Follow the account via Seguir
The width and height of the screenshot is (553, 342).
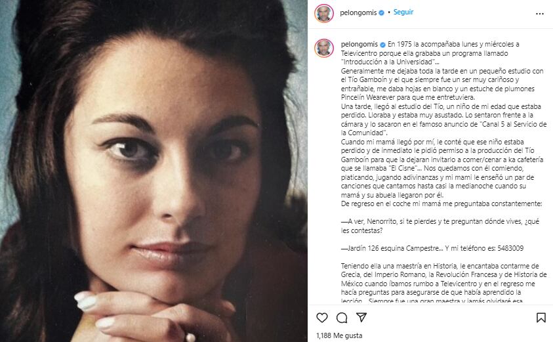pos(403,12)
